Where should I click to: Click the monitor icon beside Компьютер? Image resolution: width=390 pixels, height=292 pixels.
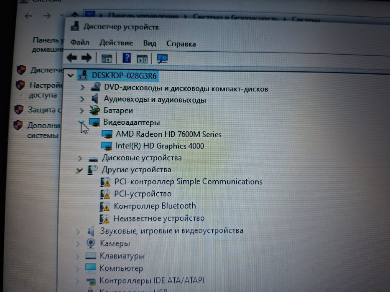91,268
